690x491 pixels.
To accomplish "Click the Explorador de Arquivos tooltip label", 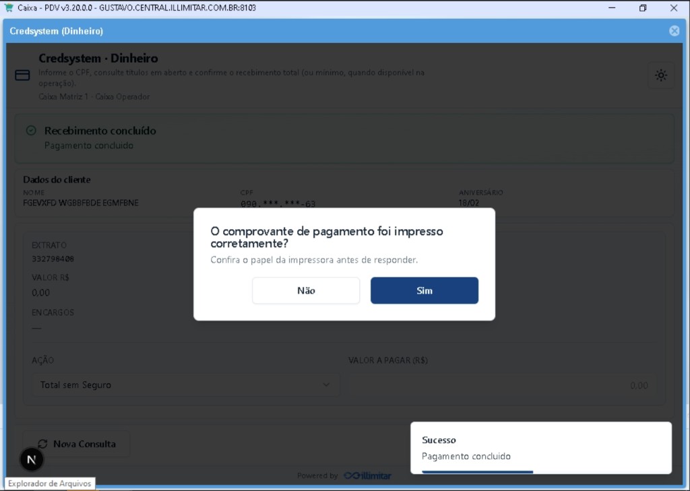I will click(x=50, y=484).
